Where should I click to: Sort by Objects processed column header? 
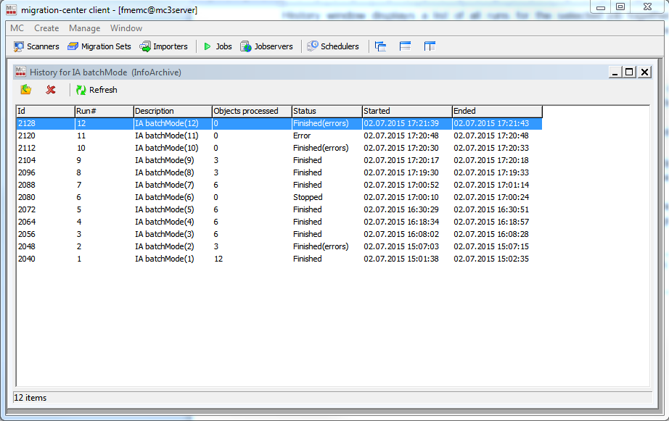click(251, 111)
